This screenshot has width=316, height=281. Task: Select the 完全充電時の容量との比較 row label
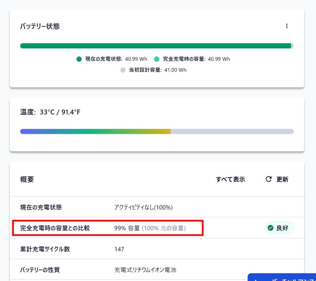click(55, 228)
